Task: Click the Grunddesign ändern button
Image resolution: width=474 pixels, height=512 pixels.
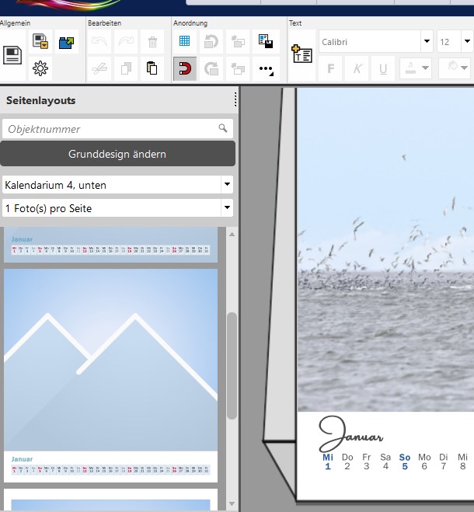Action: coord(117,154)
